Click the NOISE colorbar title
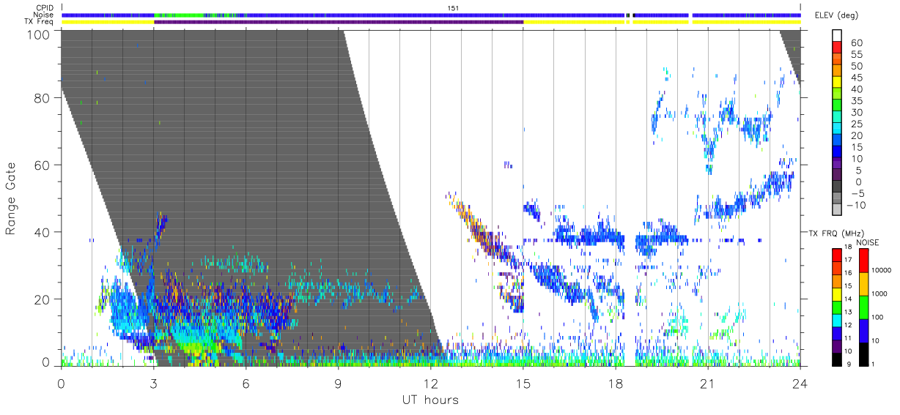The width and height of the screenshot is (900, 415). click(x=867, y=242)
